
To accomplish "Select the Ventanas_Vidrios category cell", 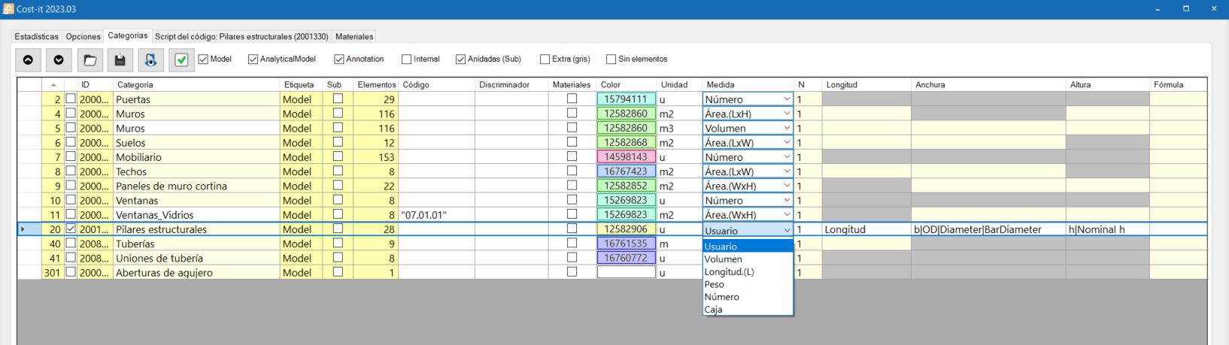I will (196, 214).
